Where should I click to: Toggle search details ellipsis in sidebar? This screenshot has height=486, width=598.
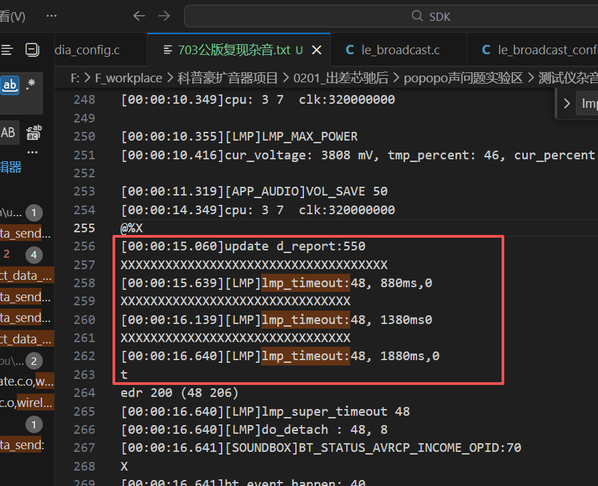point(32,153)
